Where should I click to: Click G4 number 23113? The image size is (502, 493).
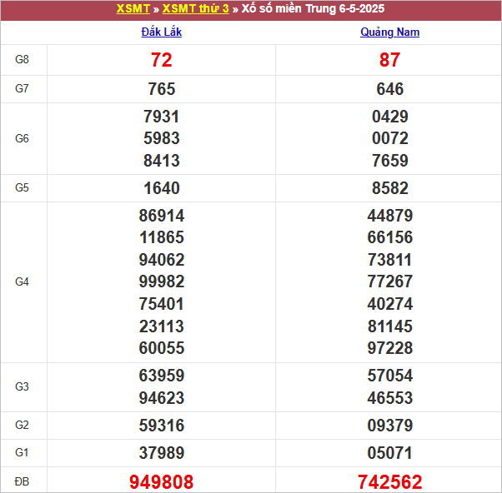(x=162, y=326)
